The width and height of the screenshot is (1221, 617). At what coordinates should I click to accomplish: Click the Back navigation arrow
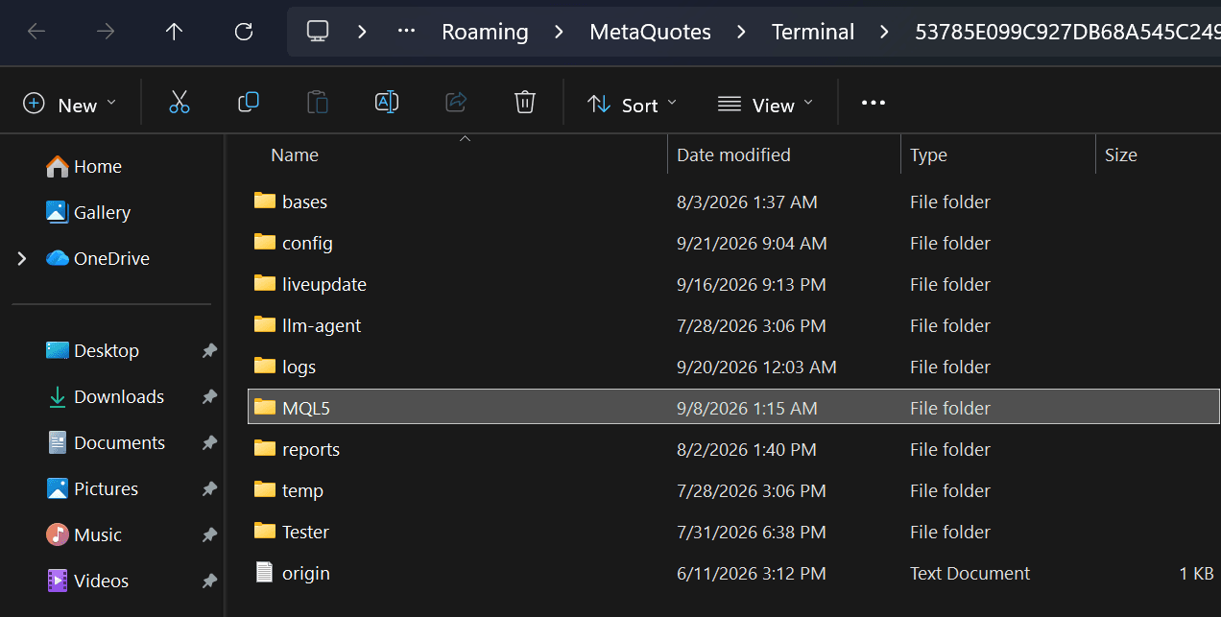(x=36, y=32)
